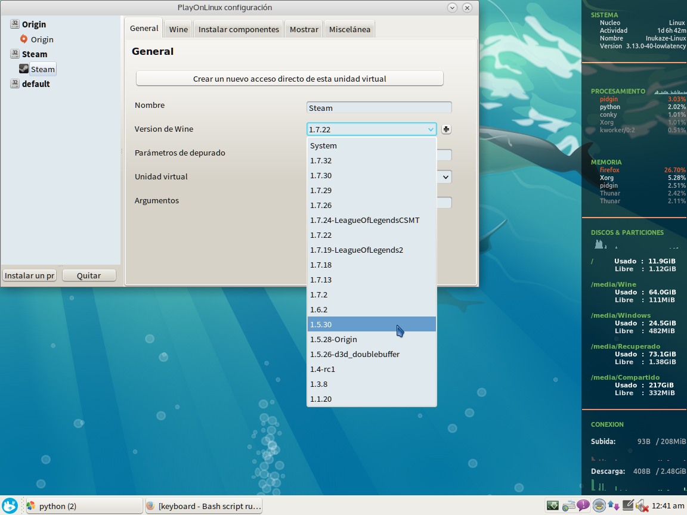
Task: Click Crear un nuevo acceso directo button
Action: (x=290, y=79)
